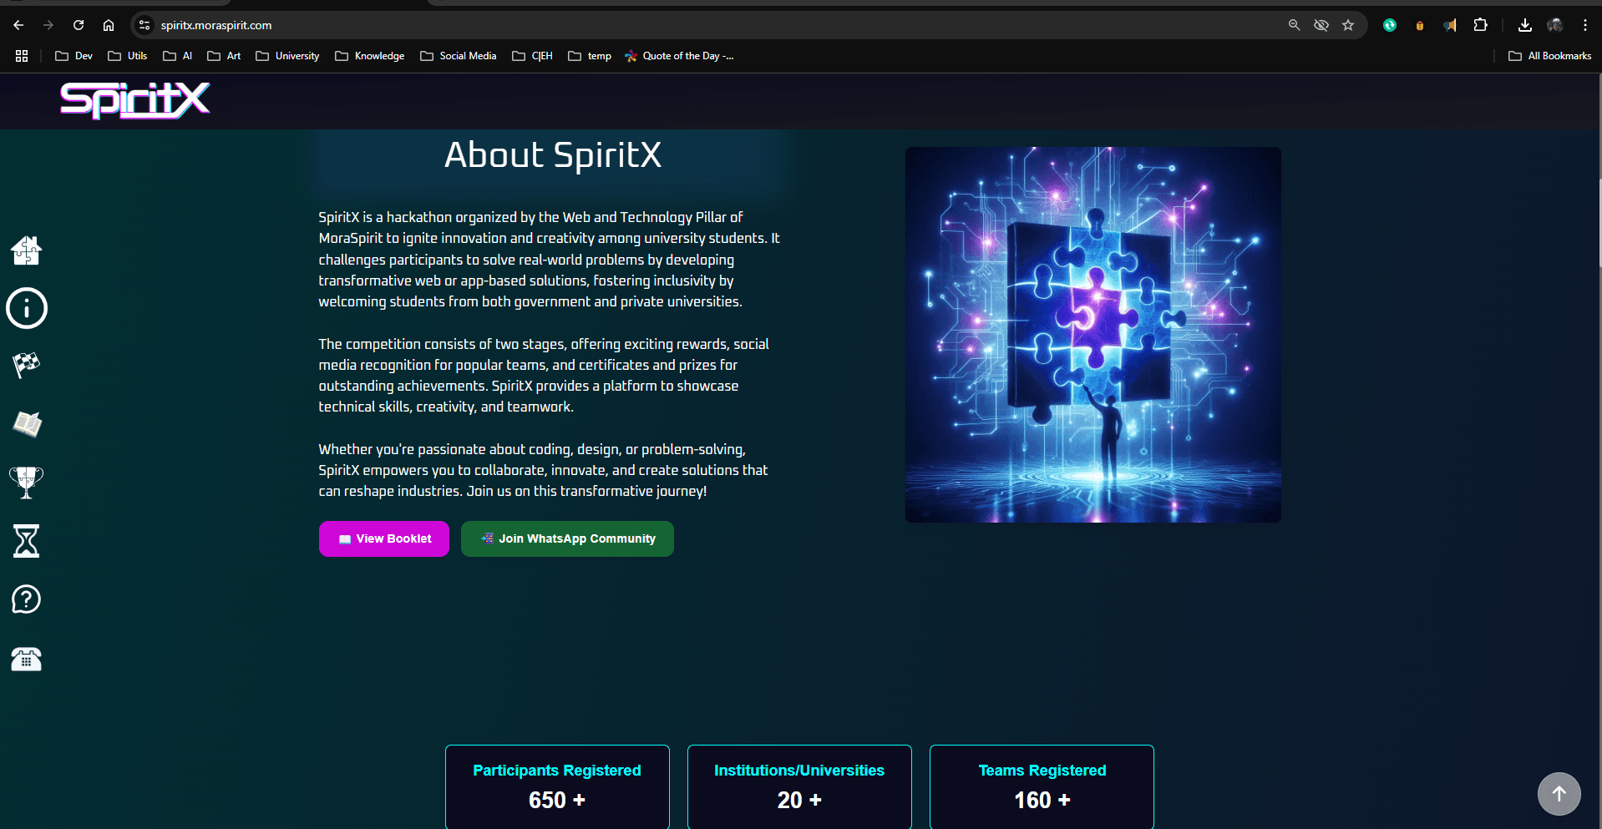
Task: Click the telephone contact icon in the sidebar
Action: coord(26,659)
